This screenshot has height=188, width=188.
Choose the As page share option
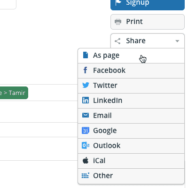click(131, 55)
